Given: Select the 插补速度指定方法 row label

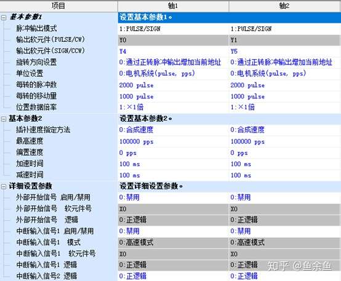Looking at the screenshot, I should [x=43, y=130].
